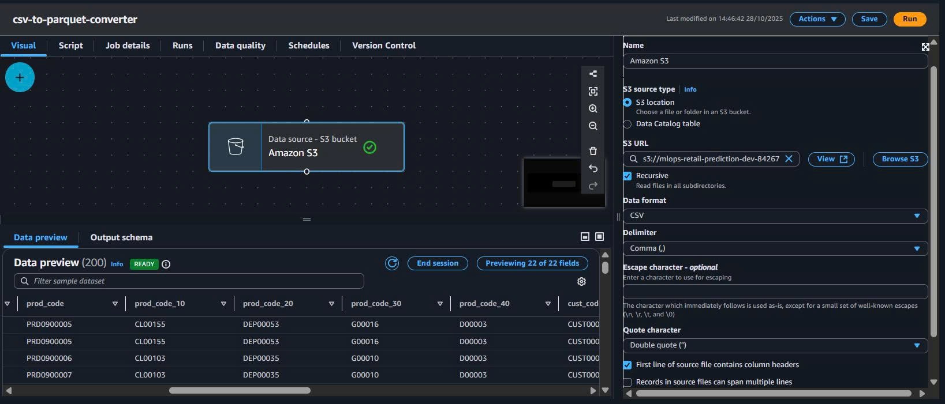Click the Browse S3 button

point(899,159)
